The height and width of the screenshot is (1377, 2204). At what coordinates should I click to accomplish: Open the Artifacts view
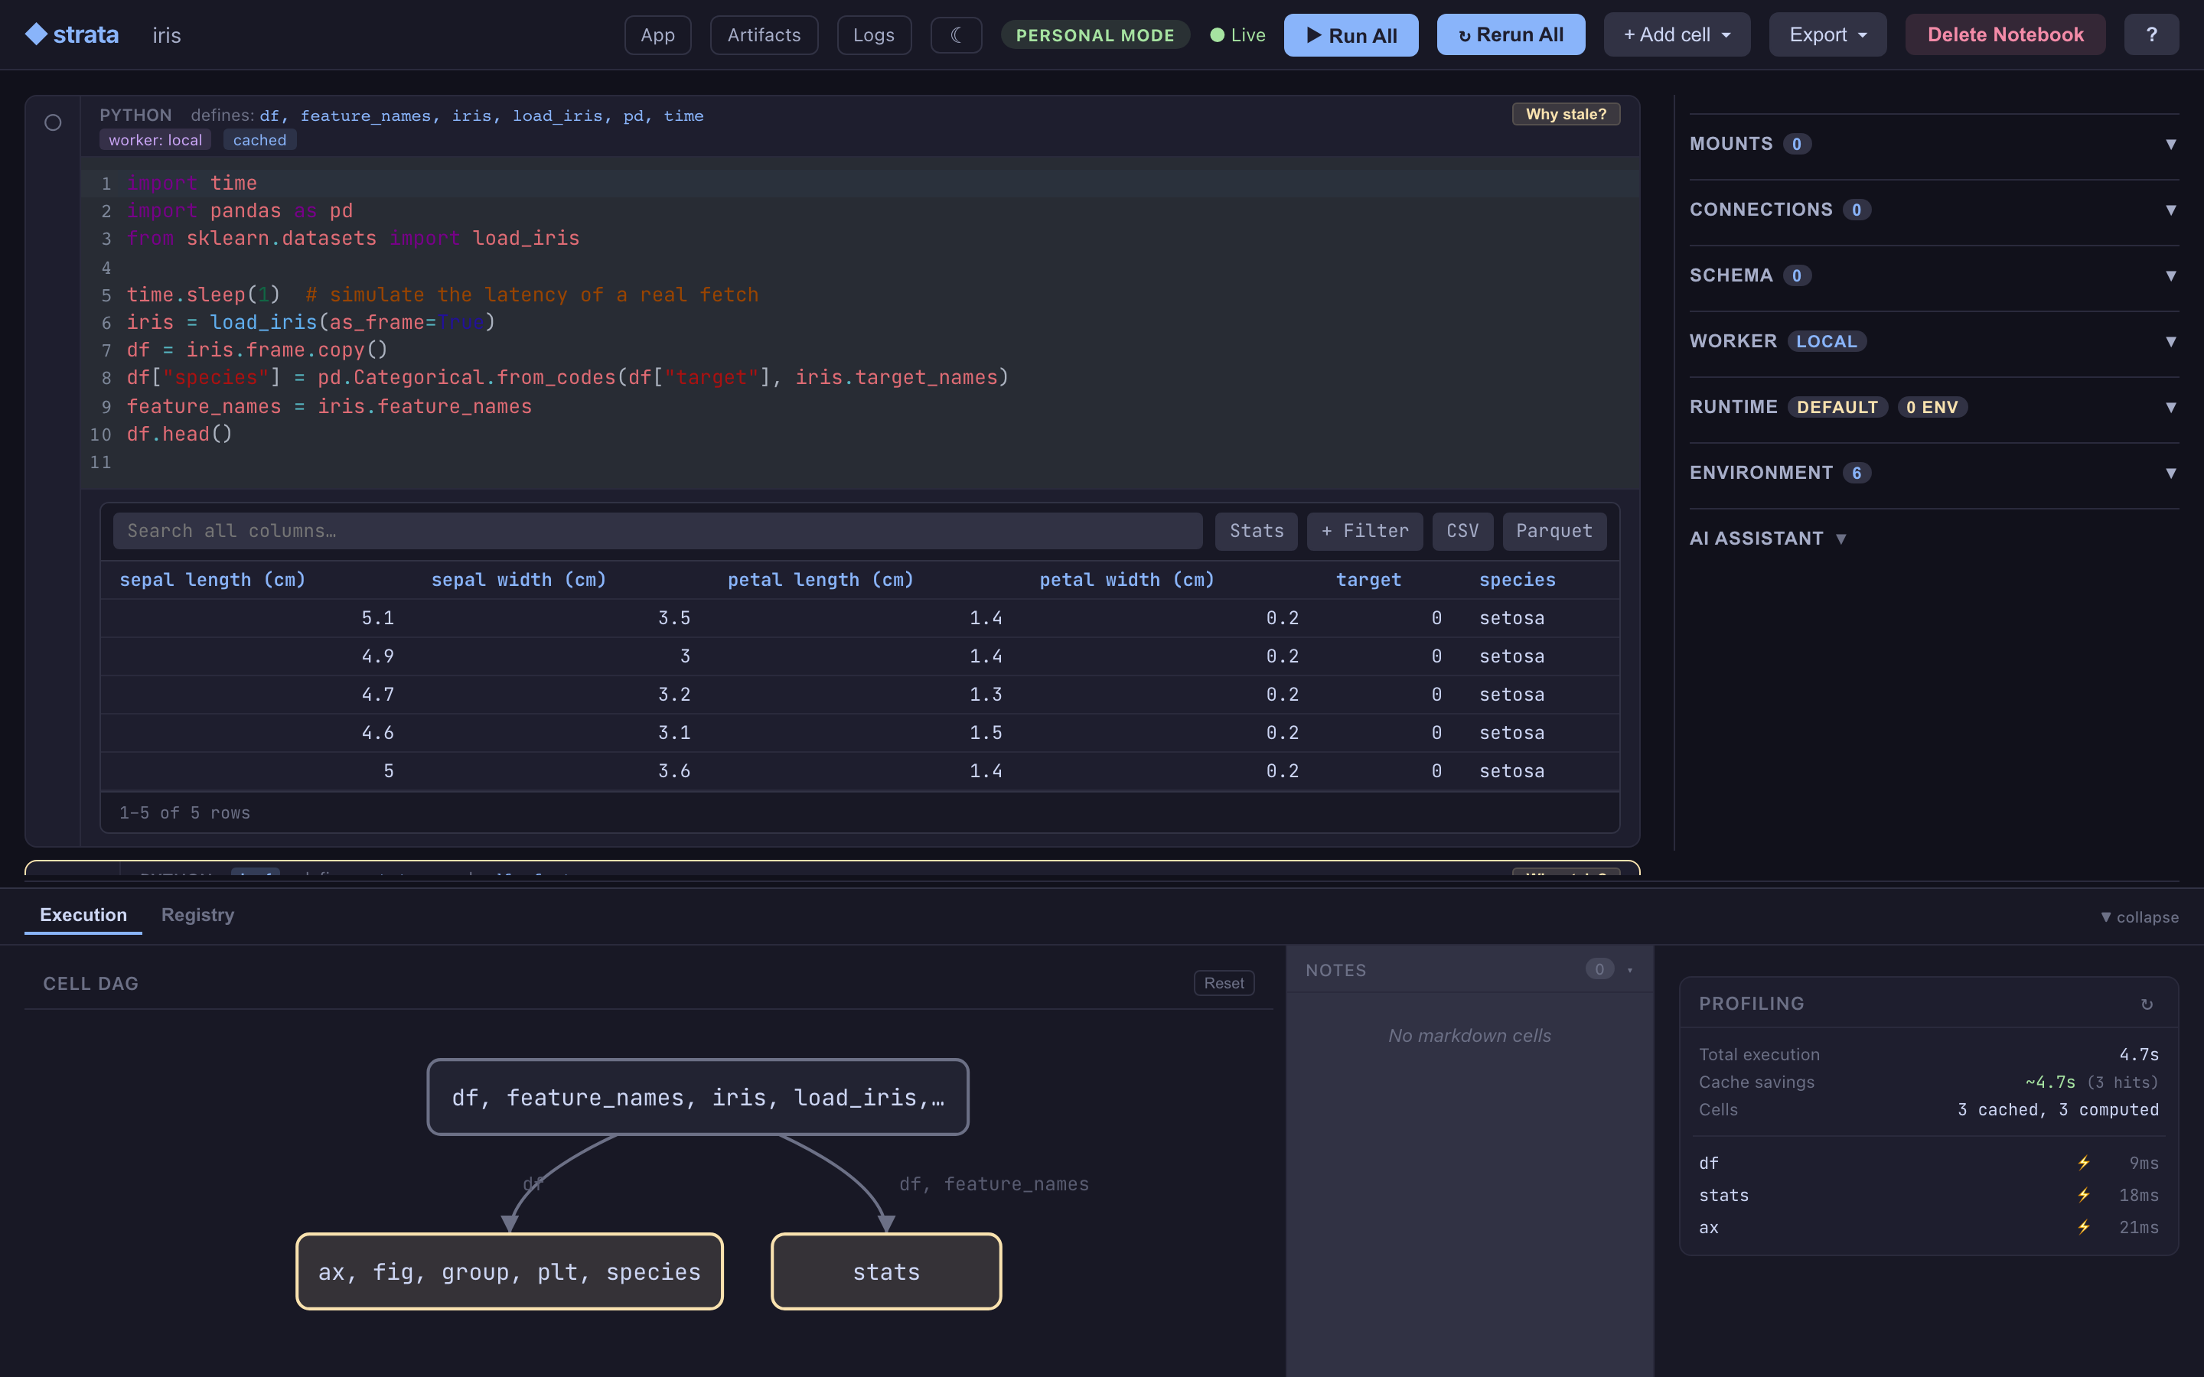(763, 34)
